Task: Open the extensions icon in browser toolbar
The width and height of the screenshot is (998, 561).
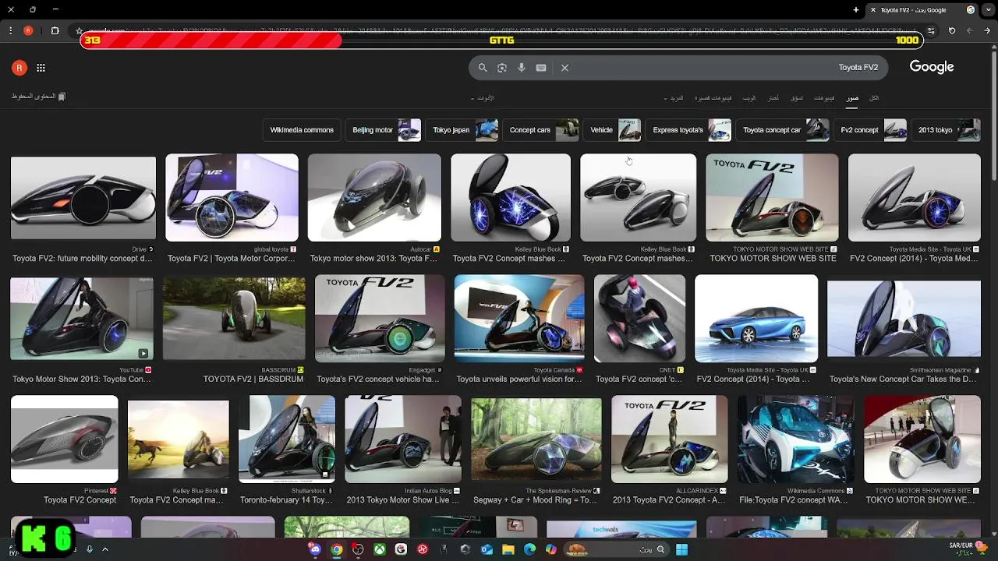Action: [55, 30]
